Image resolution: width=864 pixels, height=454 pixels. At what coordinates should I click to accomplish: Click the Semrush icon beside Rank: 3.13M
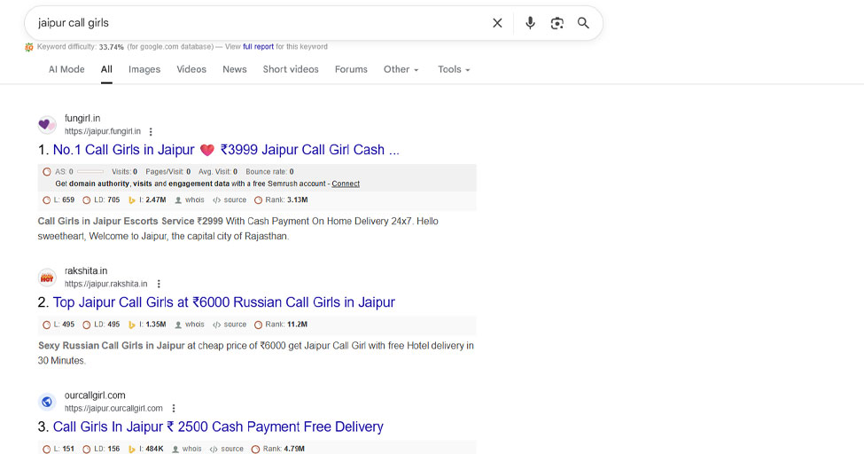coord(259,200)
